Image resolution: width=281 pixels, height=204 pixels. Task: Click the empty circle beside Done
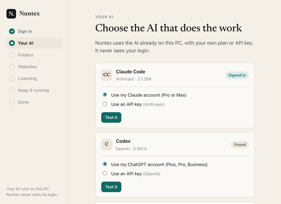(x=12, y=102)
